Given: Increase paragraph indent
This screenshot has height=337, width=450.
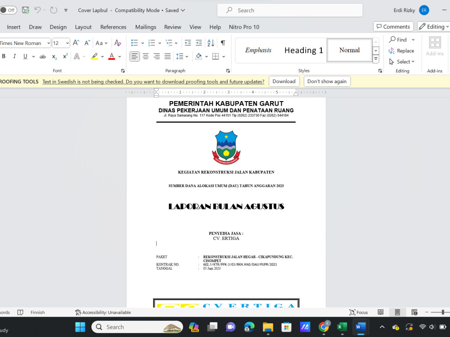Looking at the screenshot, I should coord(198,43).
